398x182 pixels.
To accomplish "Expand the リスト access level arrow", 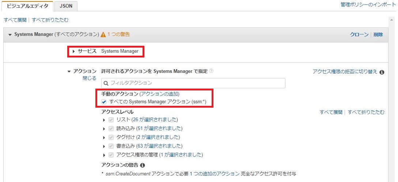I will click(104, 120).
